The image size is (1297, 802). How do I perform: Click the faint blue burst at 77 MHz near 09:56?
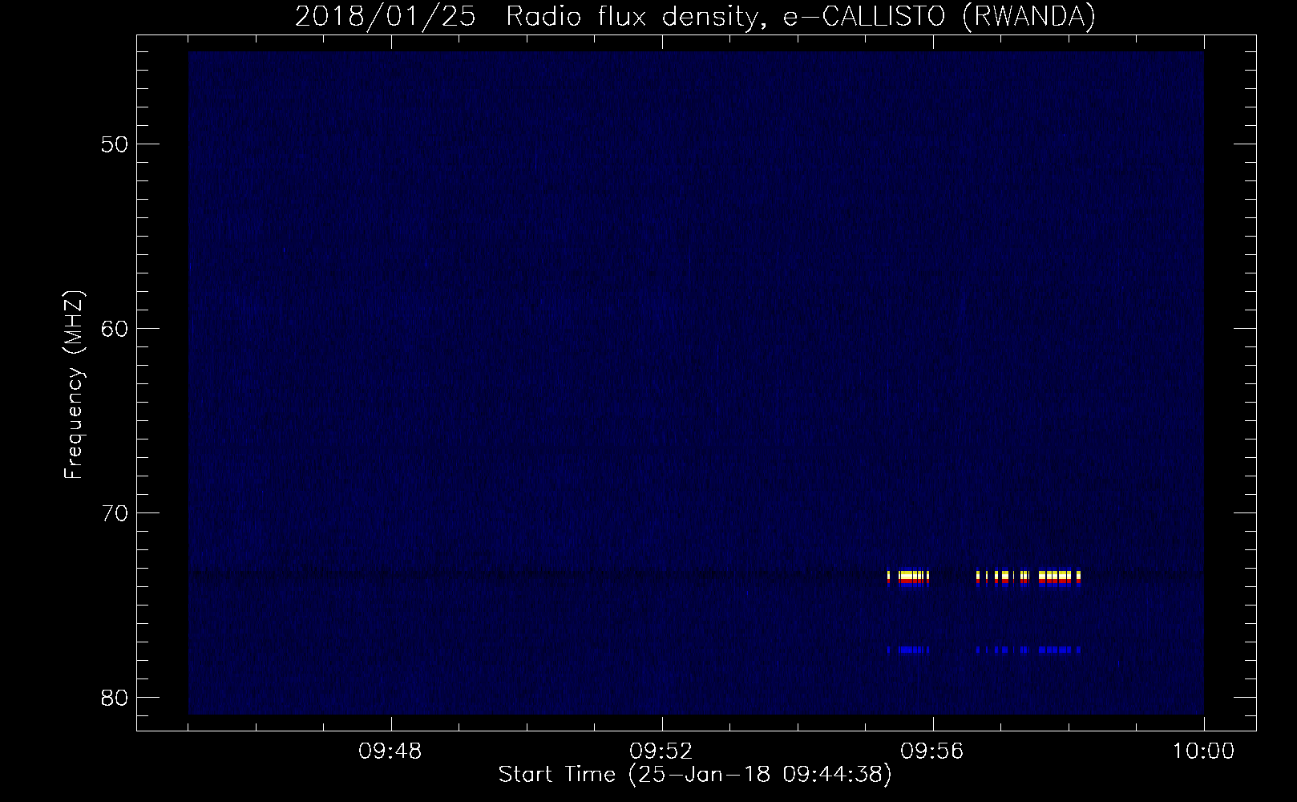[909, 650]
